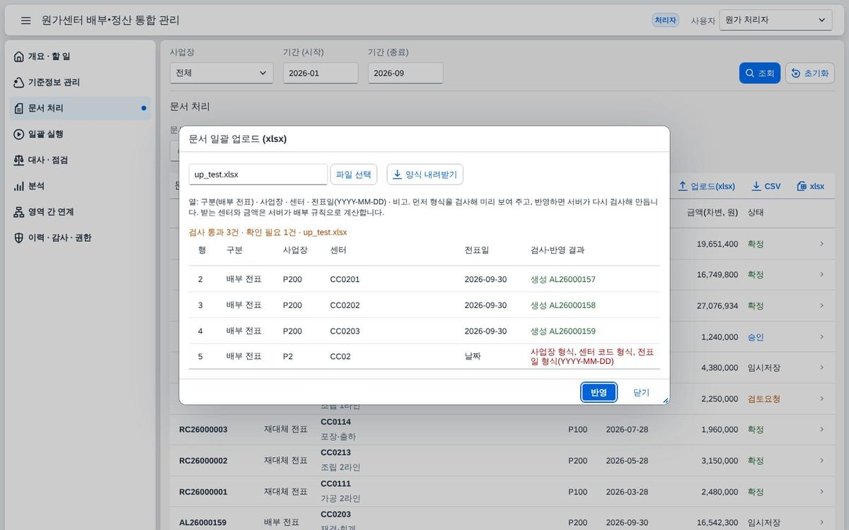
Task: Open the 사업장 전체 dropdown
Action: (221, 73)
